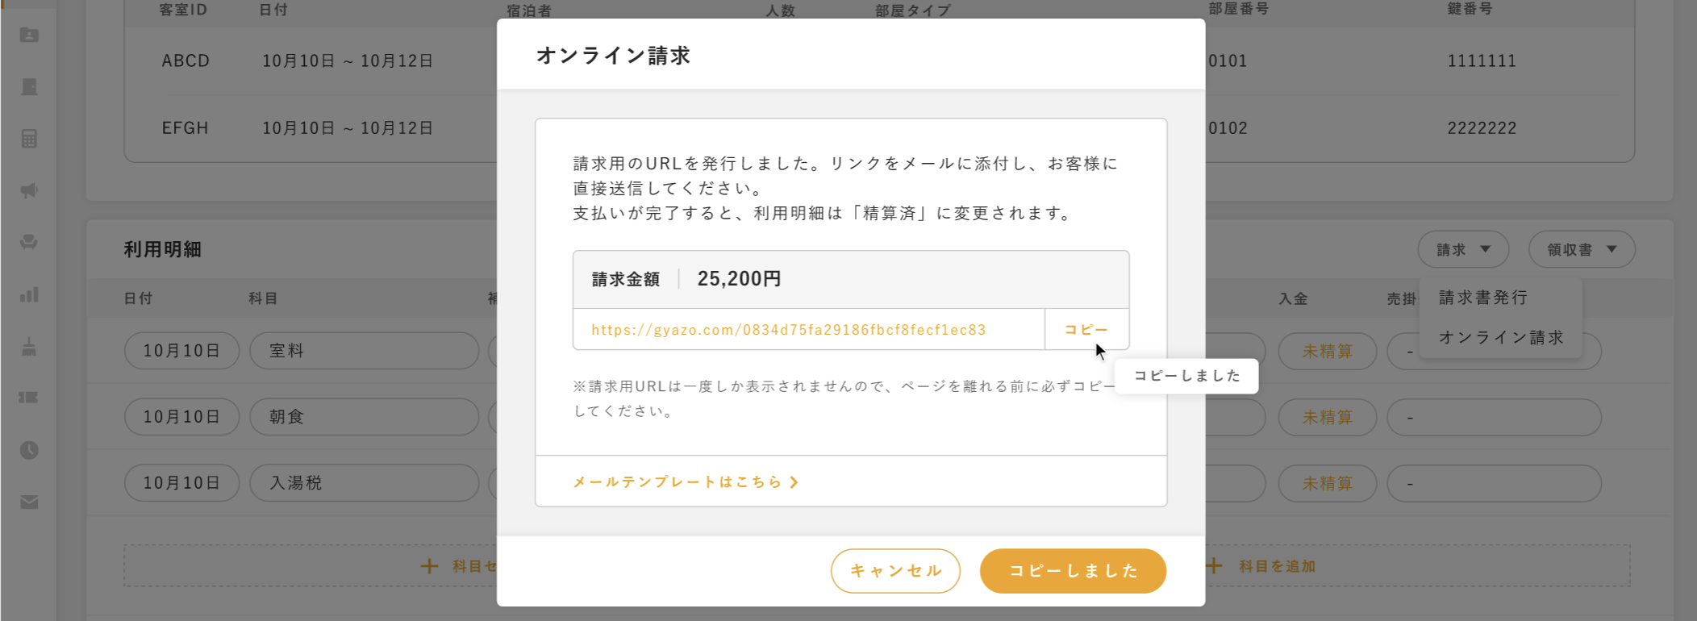
Task: Click the gyazo.com billing URL field
Action: tap(808, 330)
